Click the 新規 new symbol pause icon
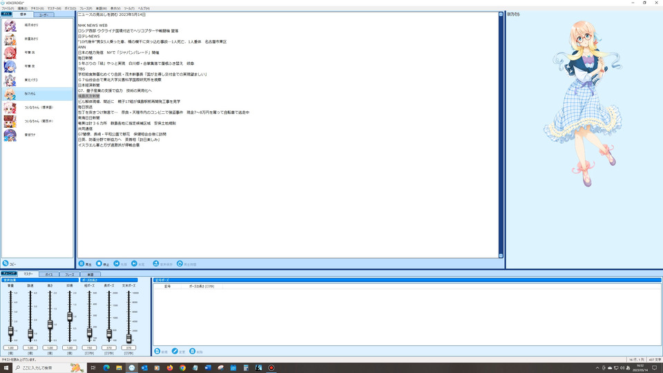Viewport: 663px width, 373px height. coord(157,351)
